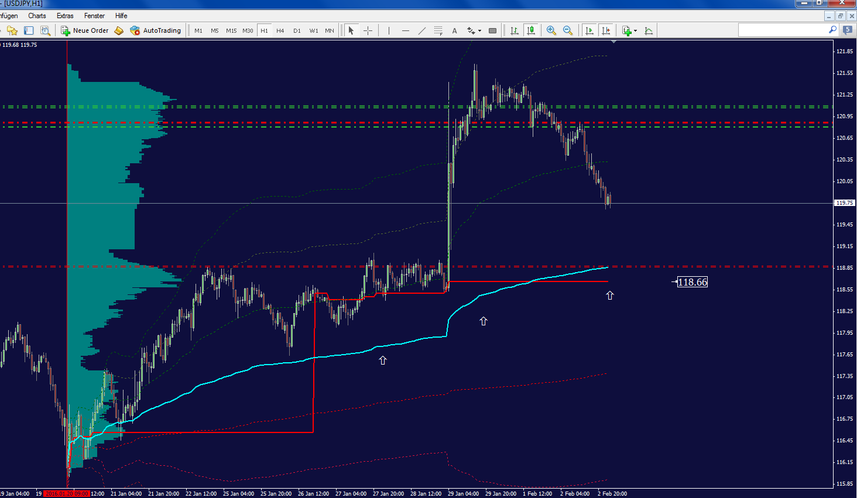Open the Charts menu
The image size is (857, 498).
pos(37,16)
